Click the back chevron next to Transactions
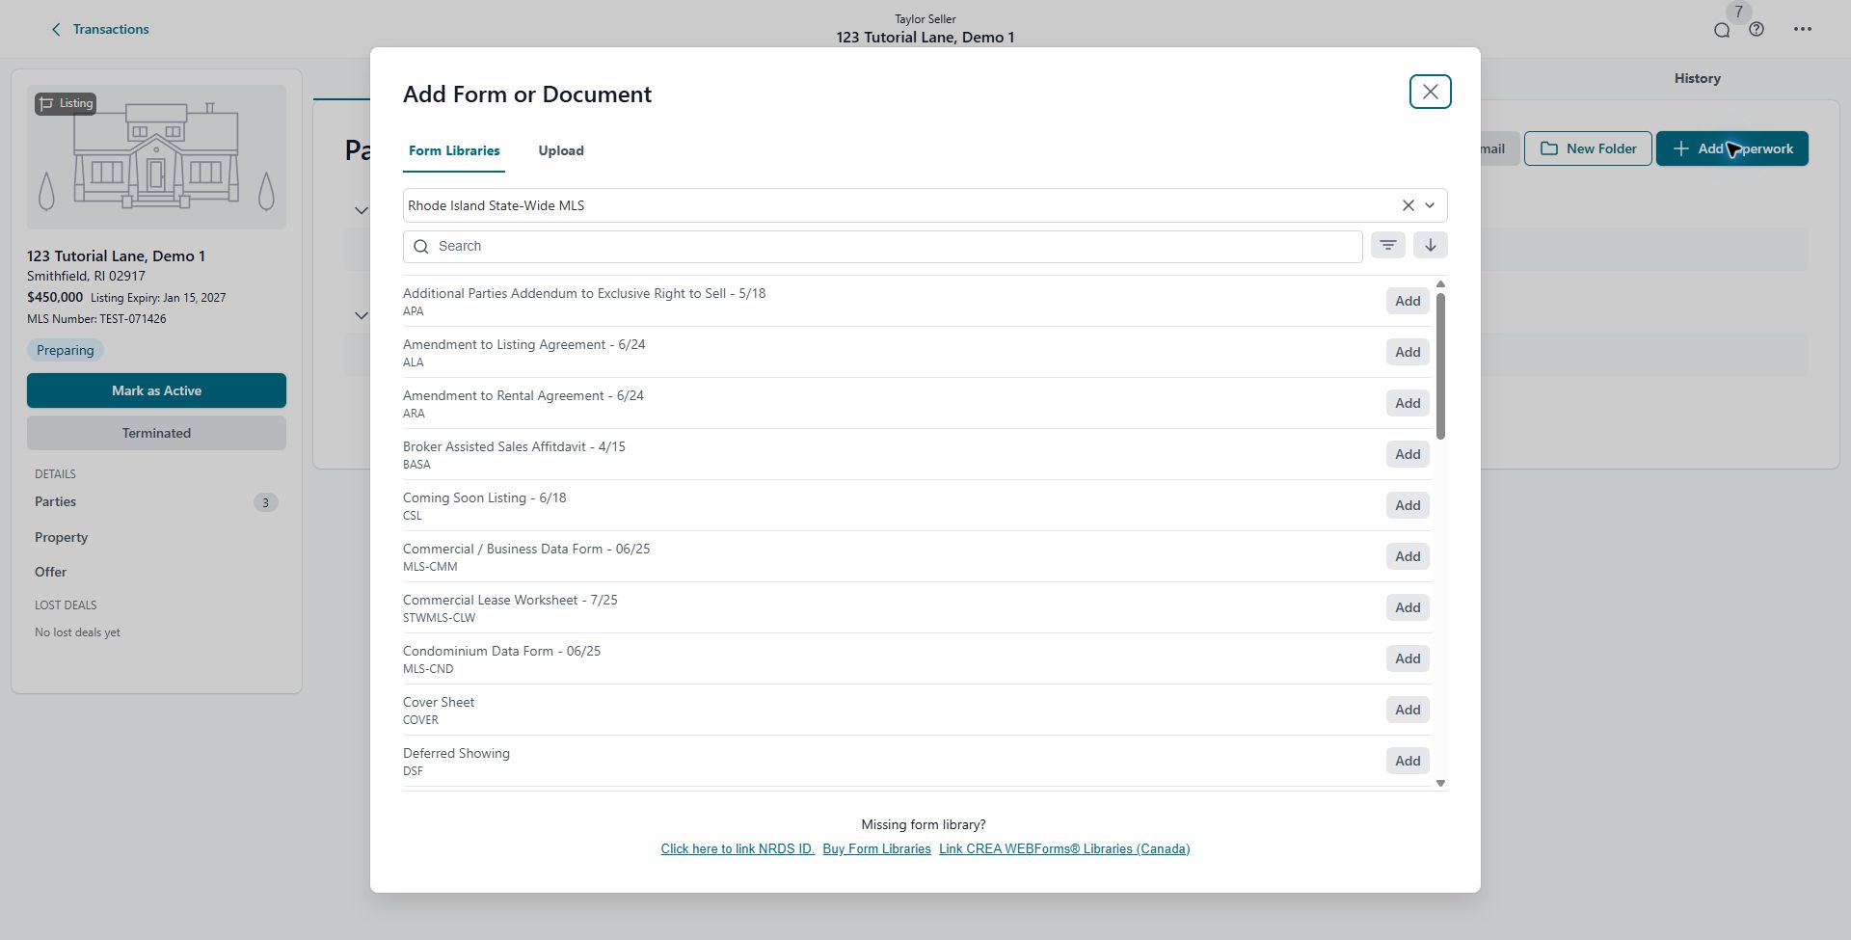 coord(56,30)
